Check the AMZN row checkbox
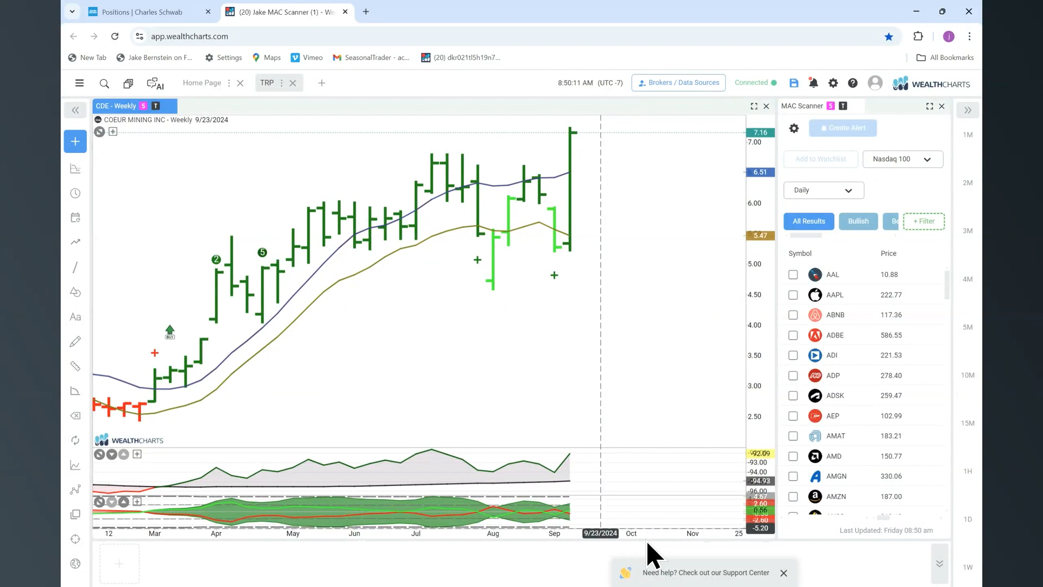The height and width of the screenshot is (587, 1043). click(793, 497)
